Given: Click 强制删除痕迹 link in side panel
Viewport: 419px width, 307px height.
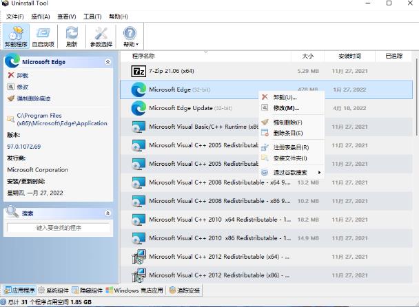Looking at the screenshot, I should [x=34, y=98].
